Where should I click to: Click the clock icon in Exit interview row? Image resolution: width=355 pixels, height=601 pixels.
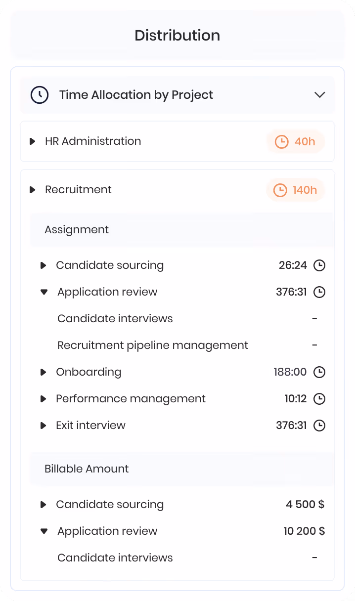click(320, 426)
